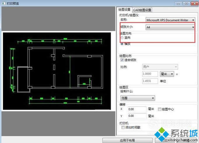
Task: Maximize the 打印预览 window
Action: pos(186,4)
